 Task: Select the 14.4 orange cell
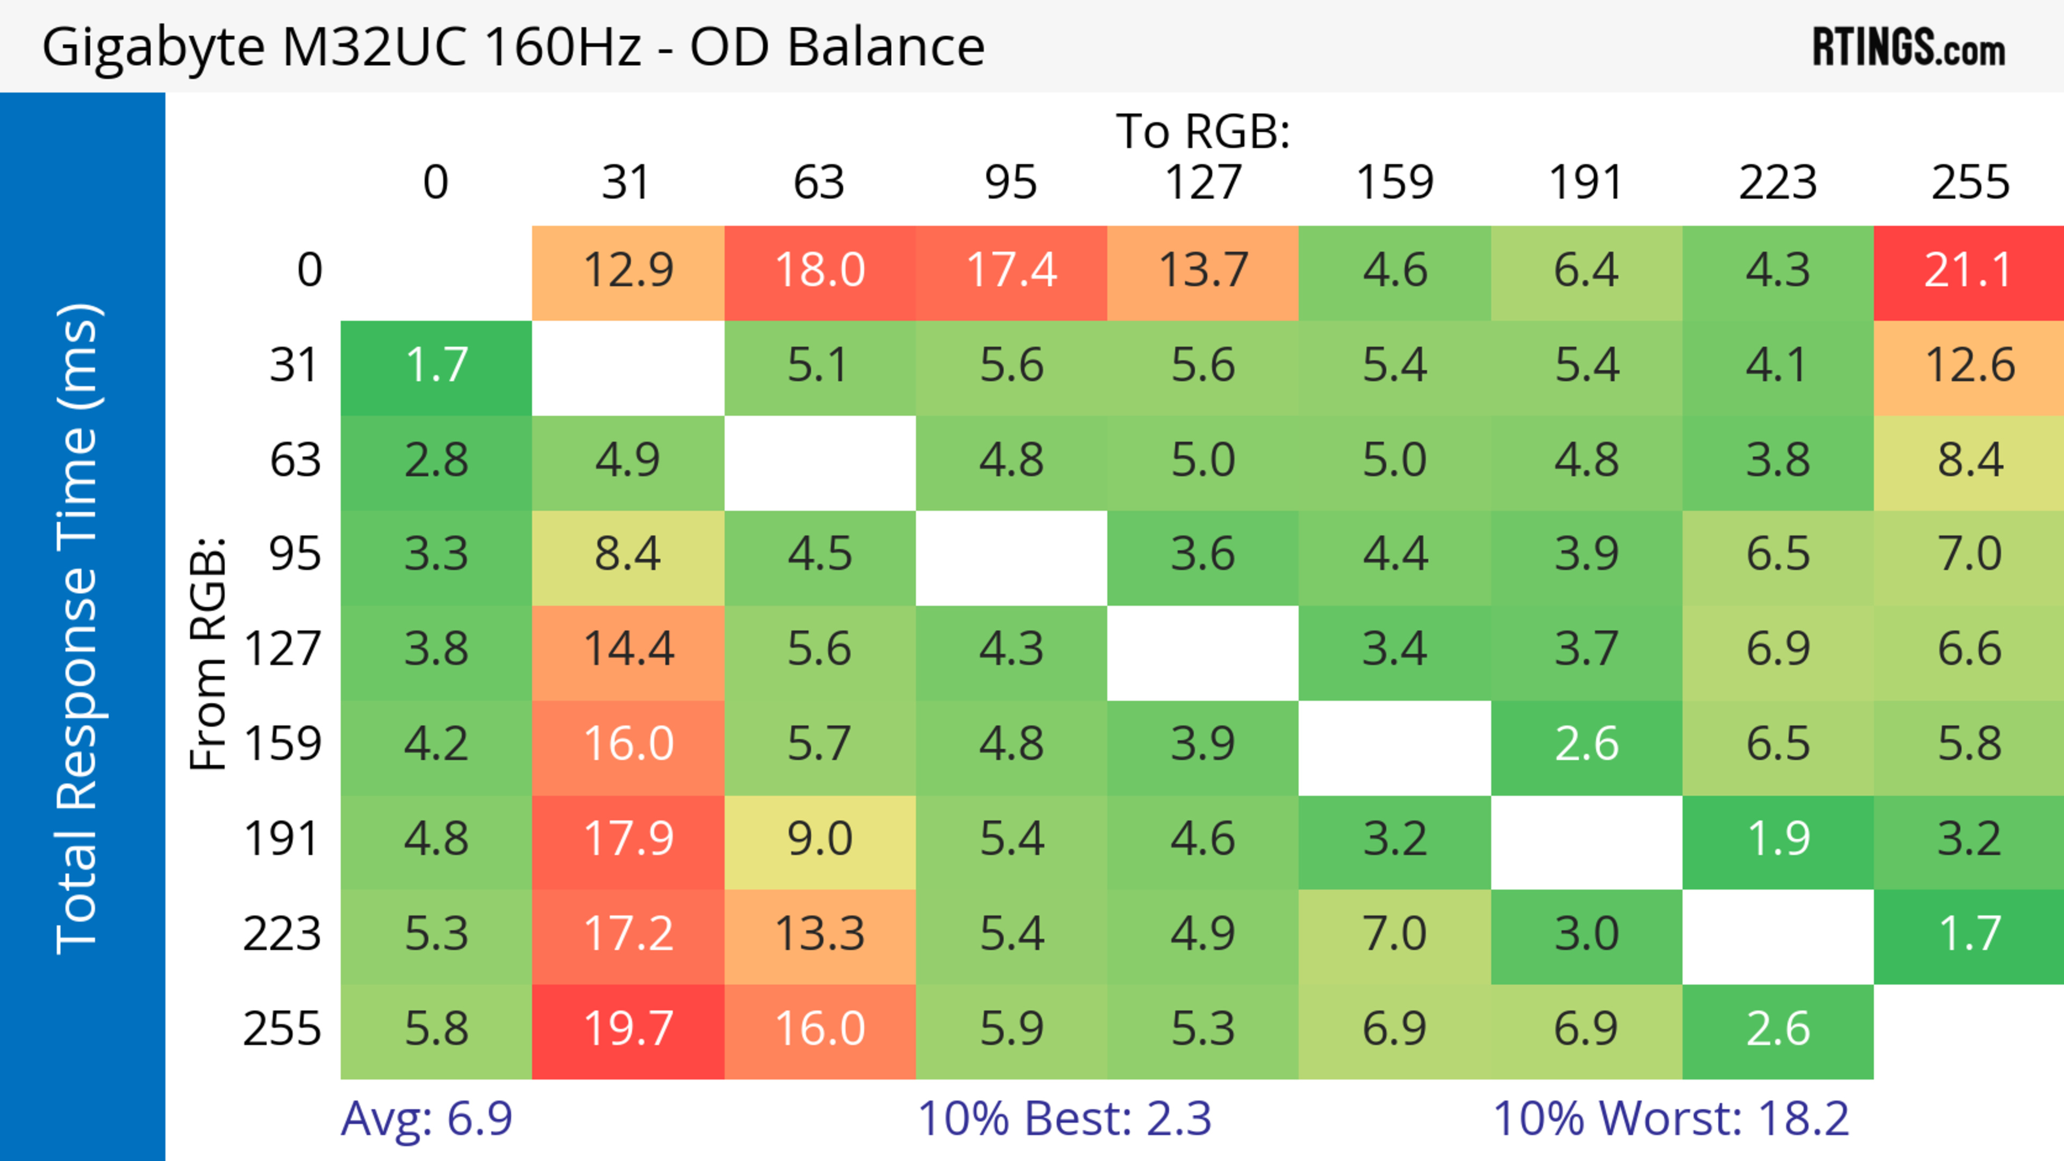tap(628, 653)
